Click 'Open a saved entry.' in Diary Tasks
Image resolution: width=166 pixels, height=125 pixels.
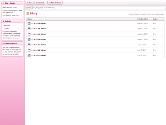(x=10, y=7)
